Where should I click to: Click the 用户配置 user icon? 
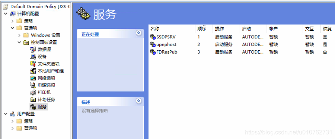tap(13, 114)
